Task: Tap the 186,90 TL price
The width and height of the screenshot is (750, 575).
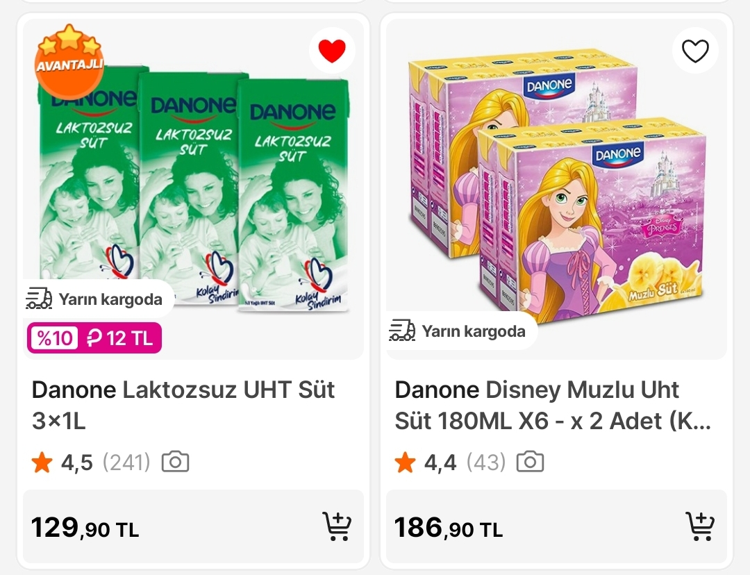Action: [448, 528]
